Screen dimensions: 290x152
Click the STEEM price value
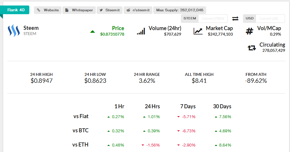pyautogui.click(x=112, y=34)
